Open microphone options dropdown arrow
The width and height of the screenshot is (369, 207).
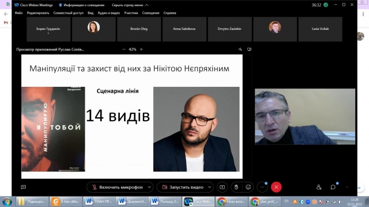pos(149,187)
